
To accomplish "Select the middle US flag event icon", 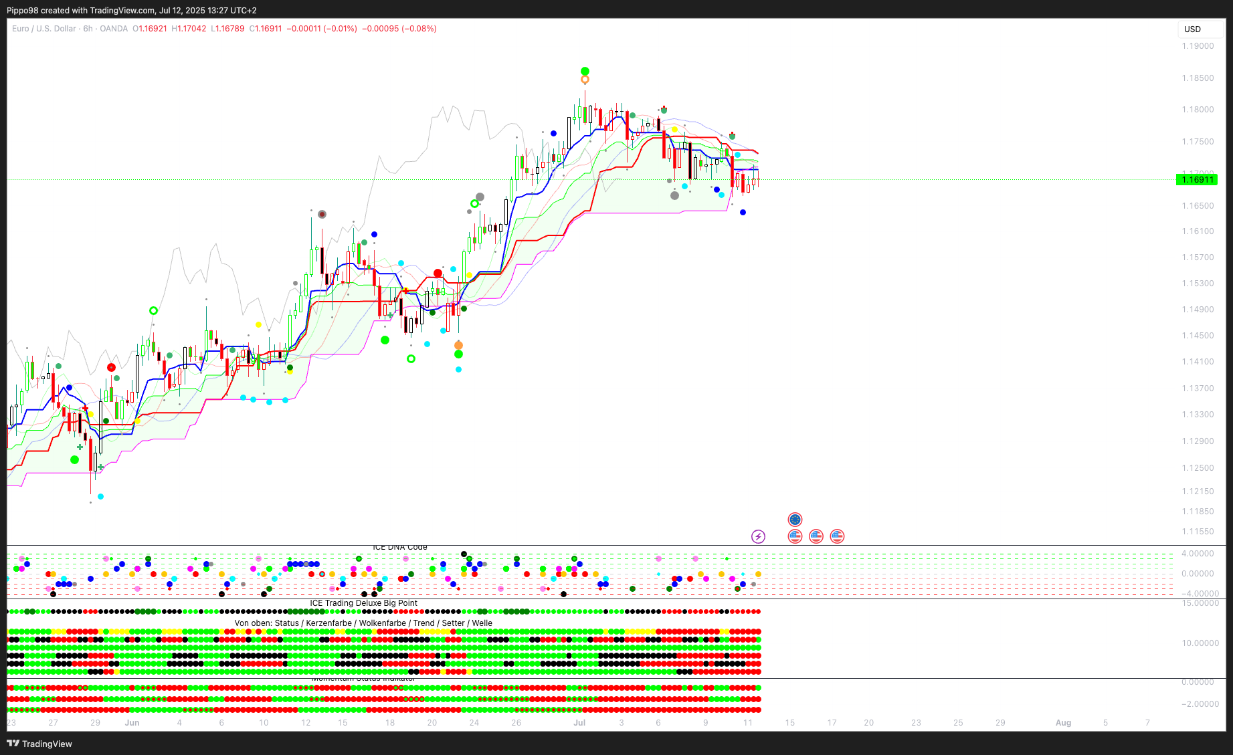I will point(816,536).
